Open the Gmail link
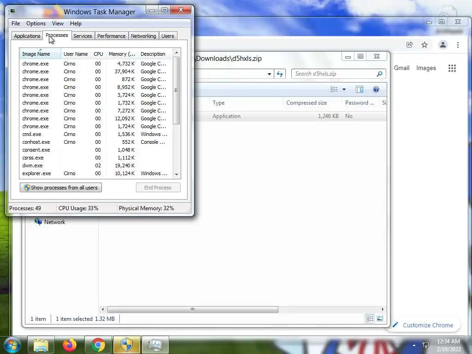Screen dimensions: 472x354 coord(401,68)
